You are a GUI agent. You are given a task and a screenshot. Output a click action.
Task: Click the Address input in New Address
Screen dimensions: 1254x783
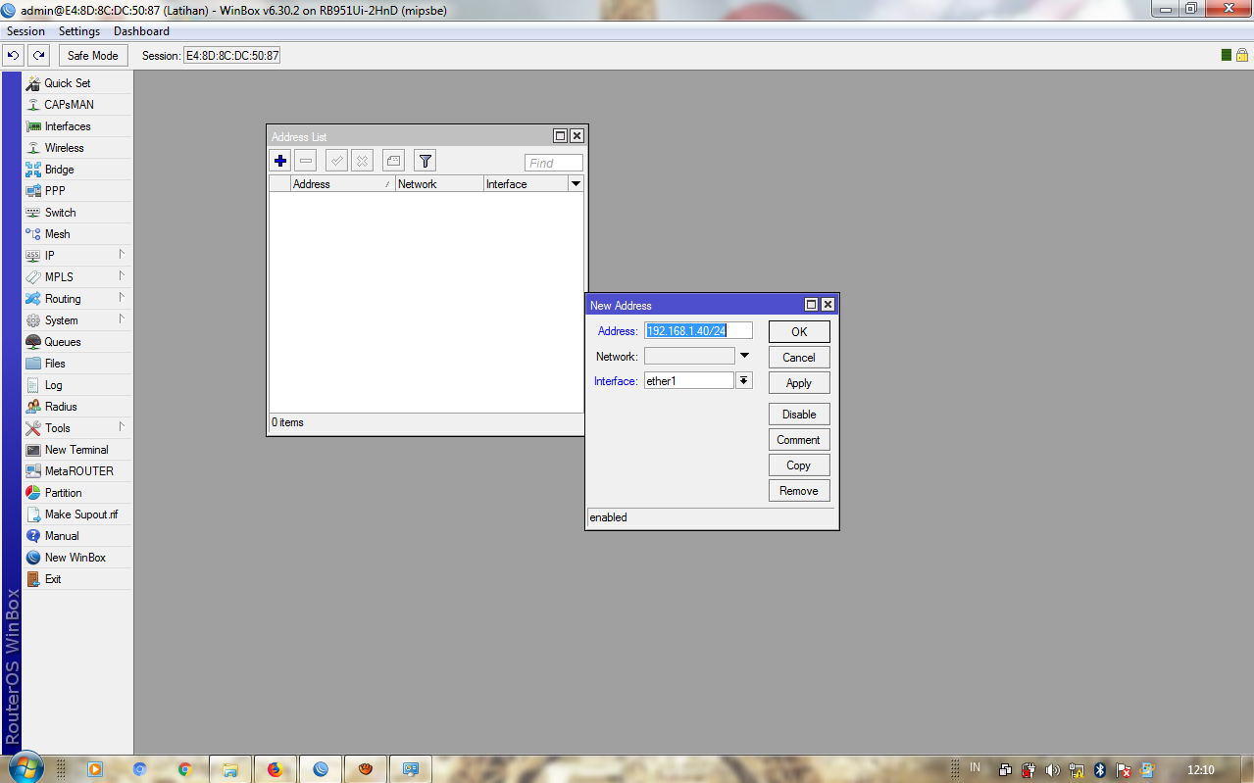click(698, 331)
